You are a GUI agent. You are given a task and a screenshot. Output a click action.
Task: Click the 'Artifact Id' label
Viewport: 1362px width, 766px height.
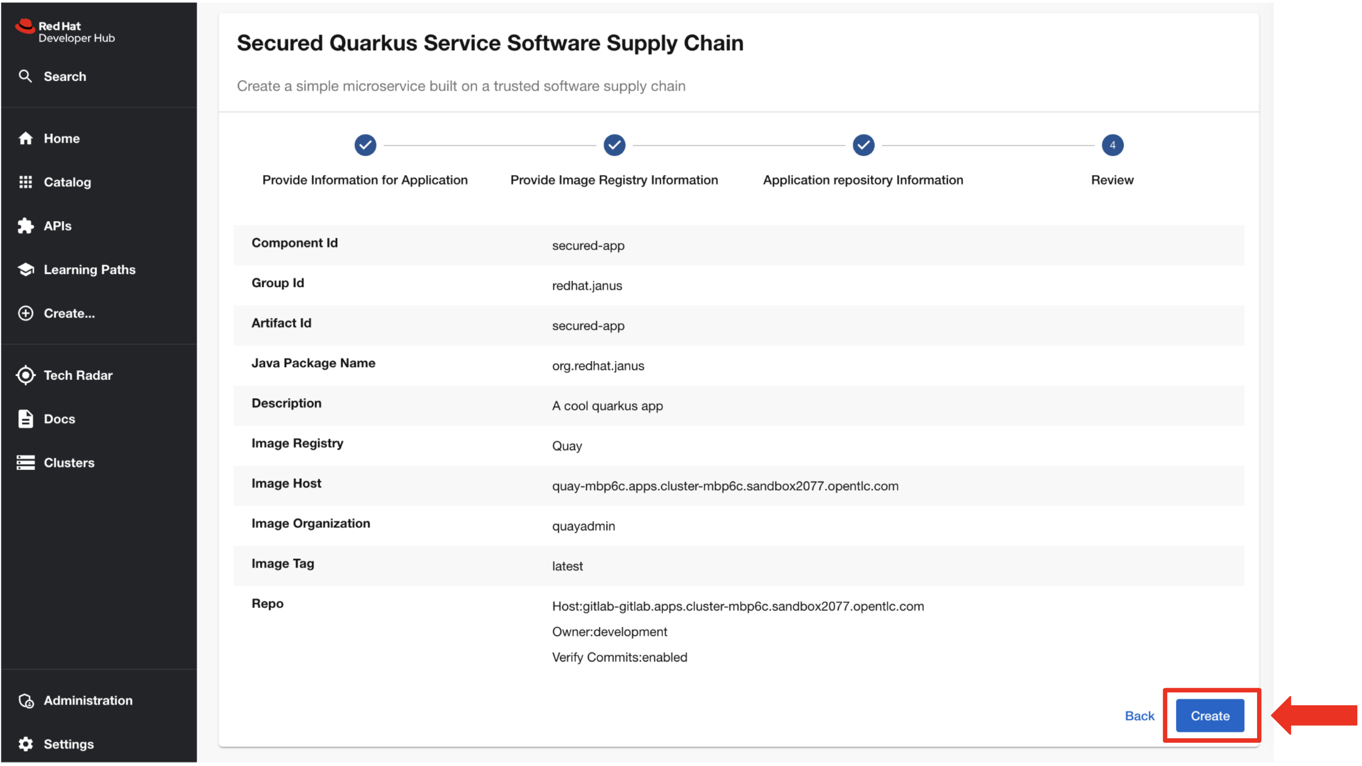[x=281, y=323]
